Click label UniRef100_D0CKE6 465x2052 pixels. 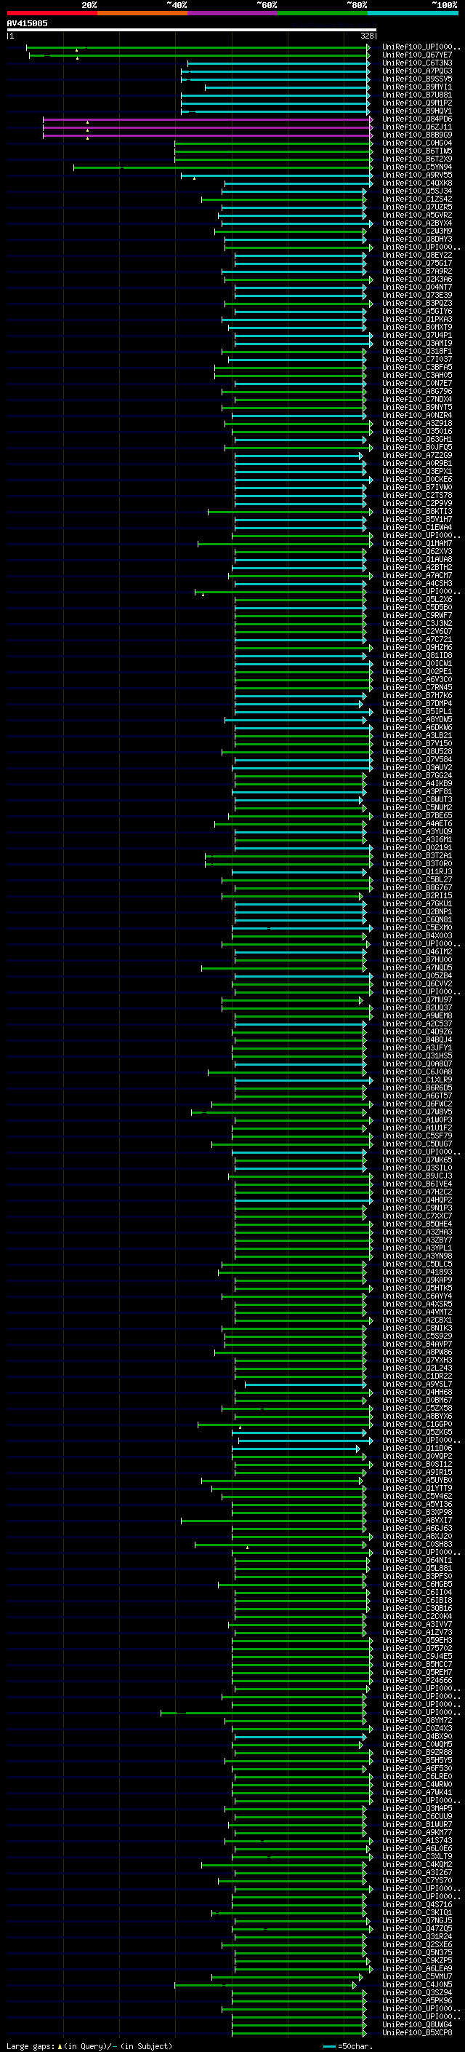pyautogui.click(x=417, y=479)
